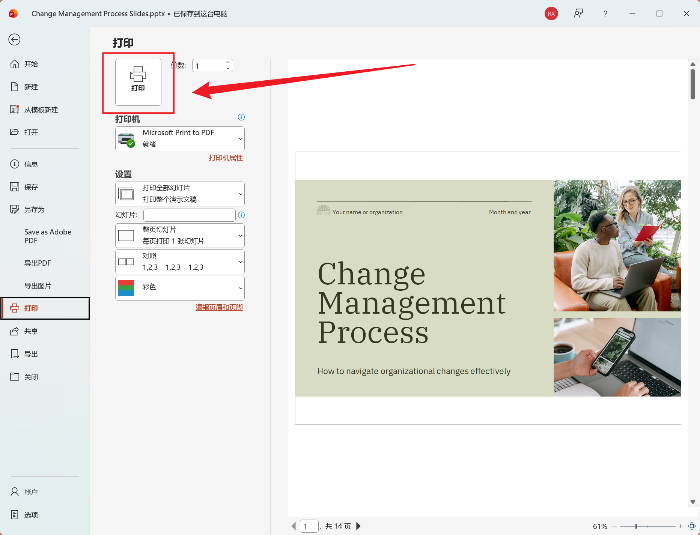Click the large 打印 printer button
This screenshot has height=535, width=700.
coord(138,82)
